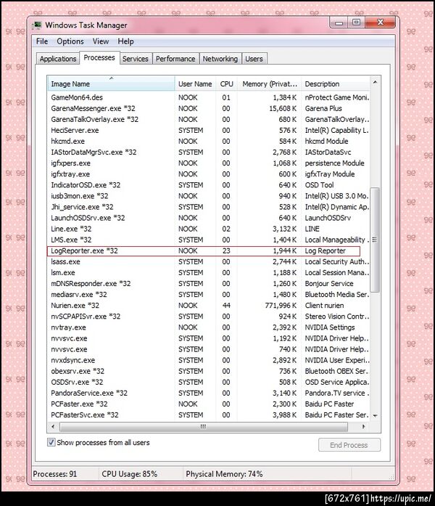Screen dimensions: 435x506
Task: Select the PCFaster.exe *32 process
Action: click(209, 404)
